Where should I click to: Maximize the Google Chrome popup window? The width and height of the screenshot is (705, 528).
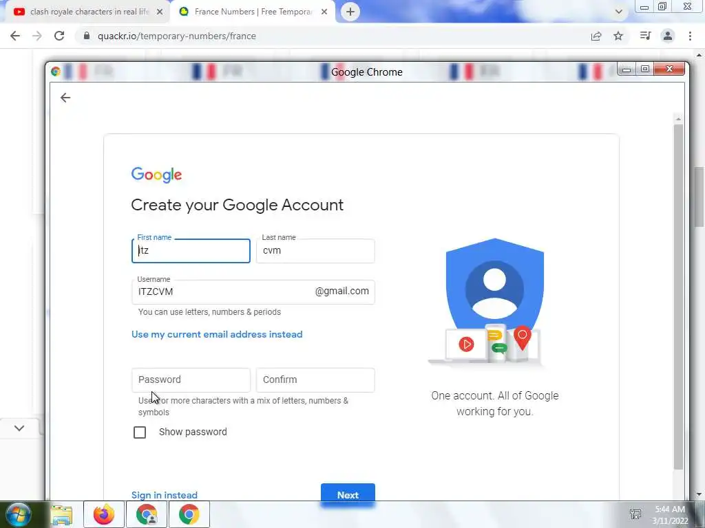point(644,69)
